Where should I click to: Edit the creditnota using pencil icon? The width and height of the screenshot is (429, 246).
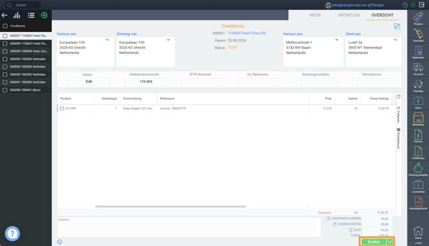coord(397,26)
